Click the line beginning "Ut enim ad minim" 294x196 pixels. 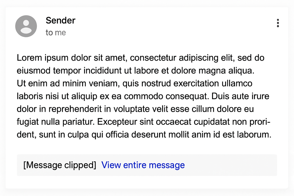click(134, 84)
